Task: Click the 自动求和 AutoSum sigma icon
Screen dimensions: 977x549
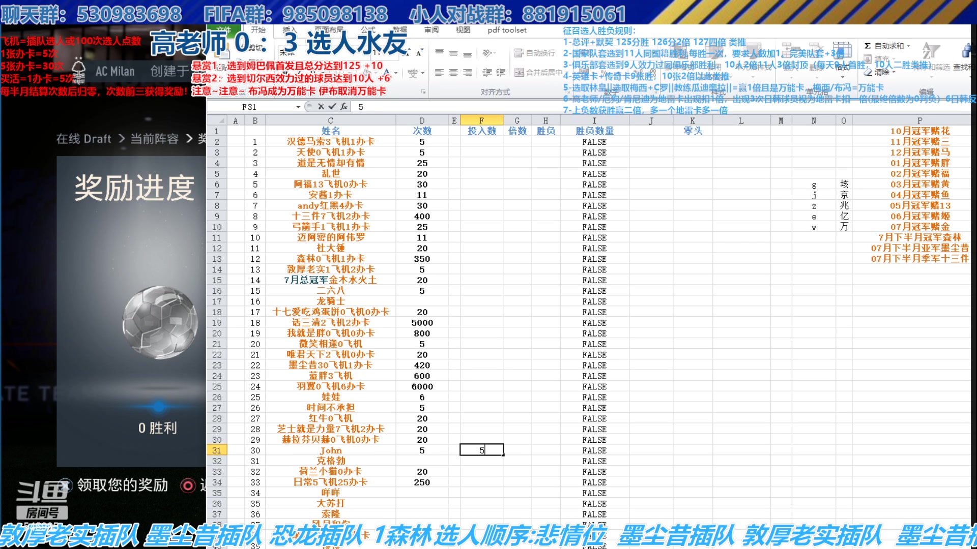Action: [868, 46]
